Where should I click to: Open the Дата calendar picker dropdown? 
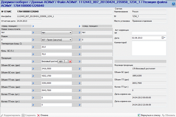[x=163, y=38]
